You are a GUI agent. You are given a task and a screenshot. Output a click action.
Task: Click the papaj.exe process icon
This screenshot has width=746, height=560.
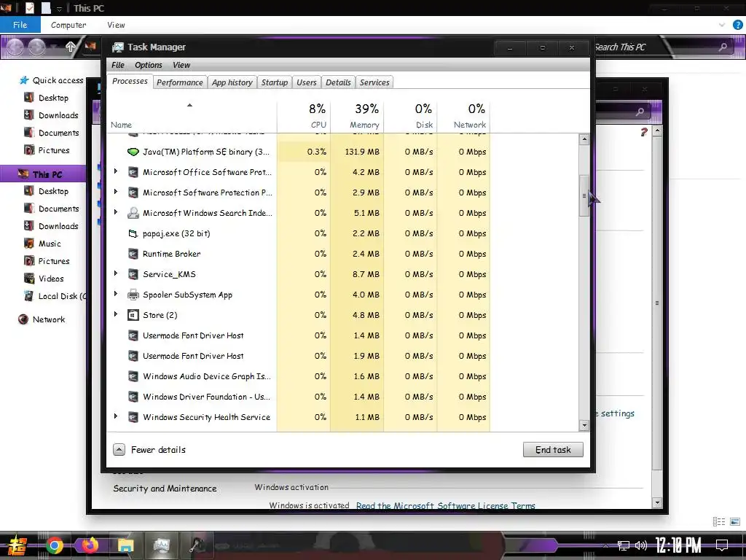133,233
